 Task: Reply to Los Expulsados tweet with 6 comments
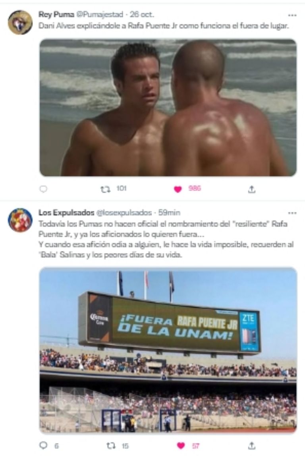pyautogui.click(x=43, y=445)
